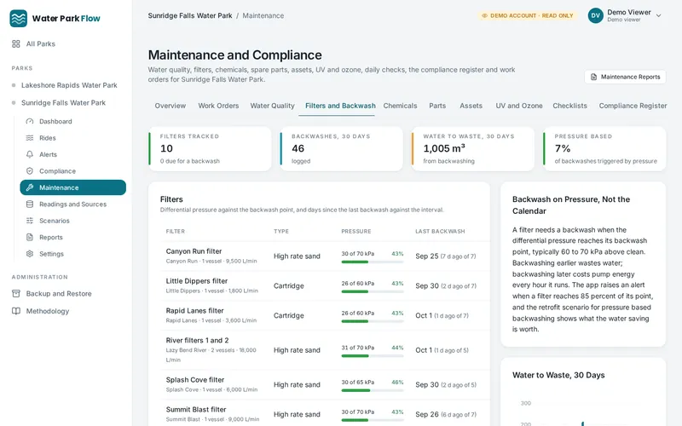Click the Rides waves icon
682x426 pixels.
[30, 138]
